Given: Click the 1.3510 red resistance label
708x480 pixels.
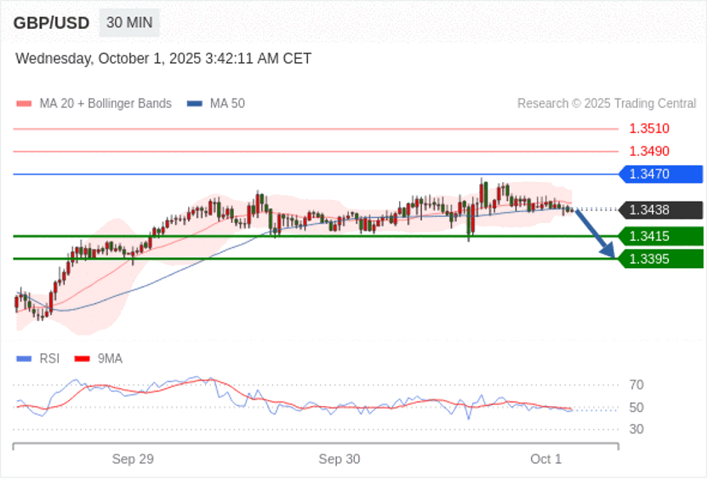Looking at the screenshot, I should pos(649,129).
